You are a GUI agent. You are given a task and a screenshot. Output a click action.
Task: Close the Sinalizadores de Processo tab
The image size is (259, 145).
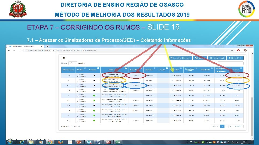click(x=42, y=46)
